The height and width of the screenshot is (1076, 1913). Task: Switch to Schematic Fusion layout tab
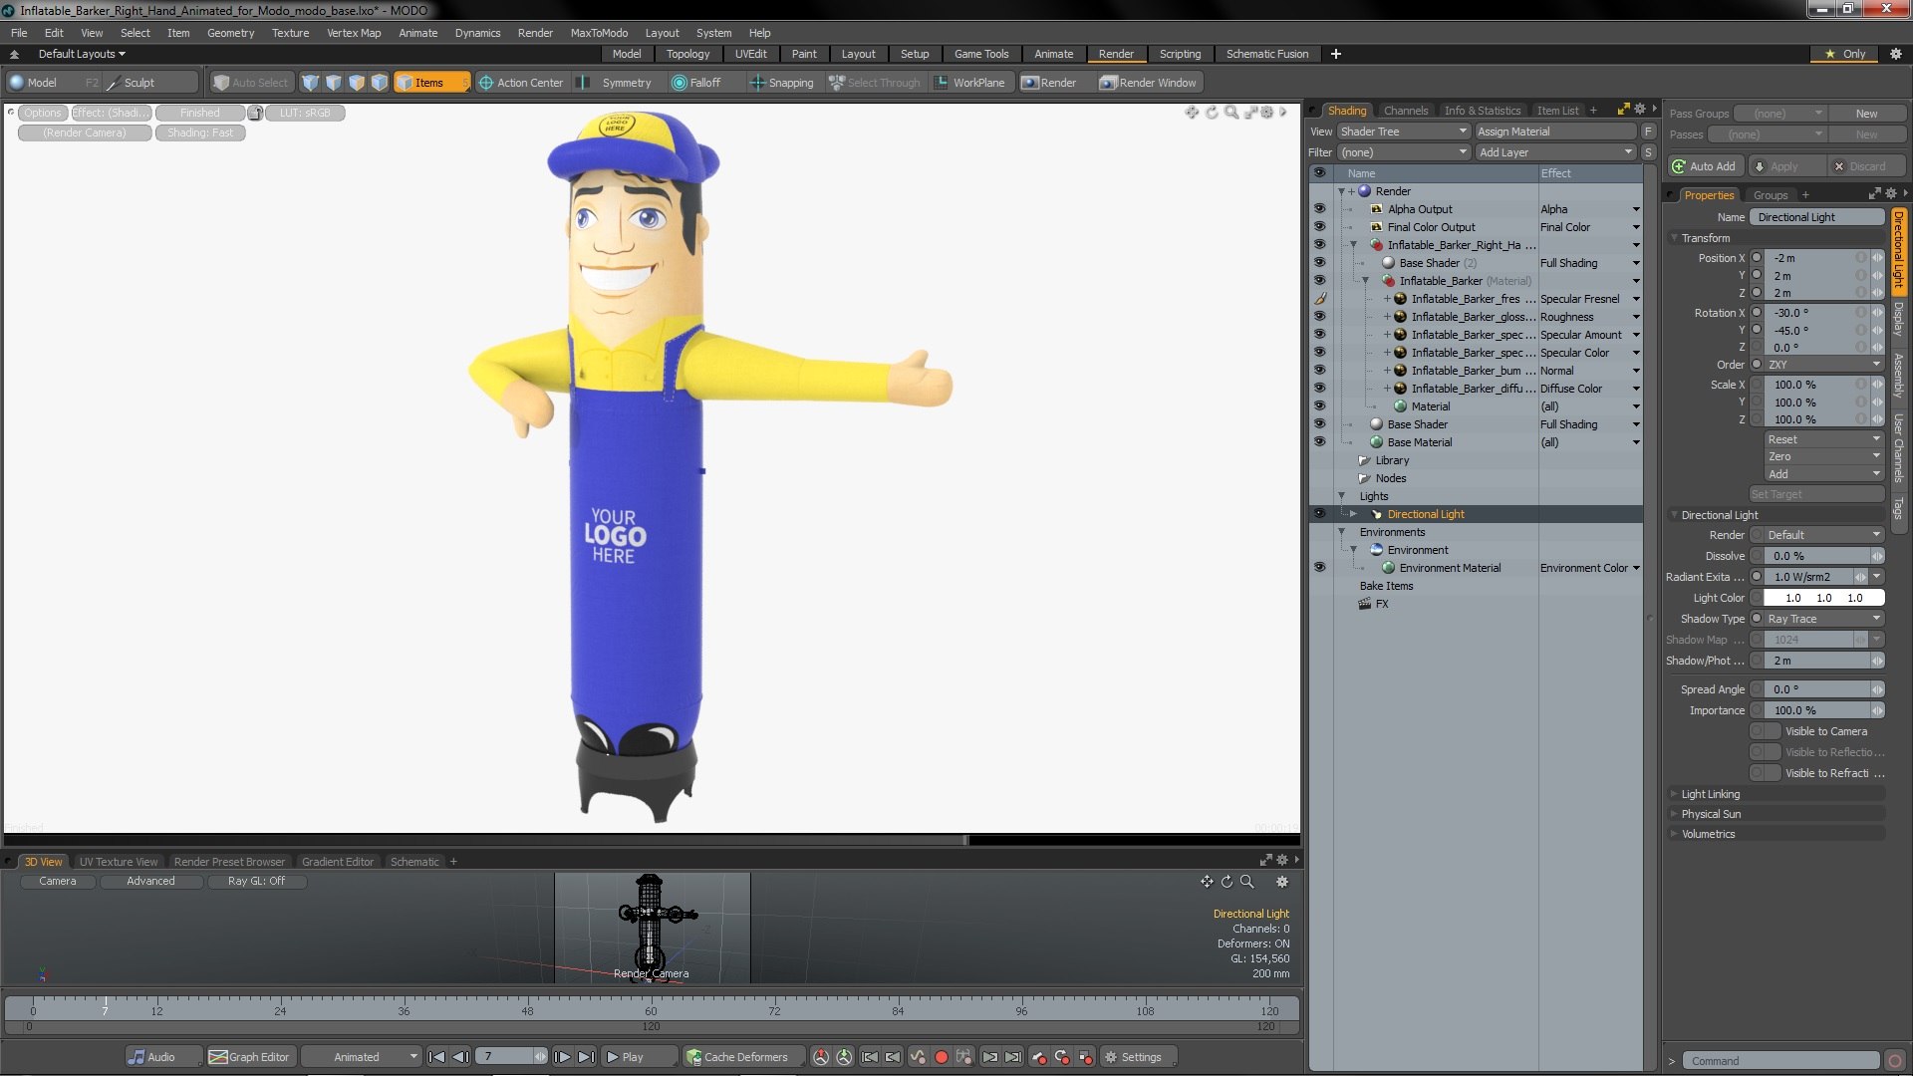1266,54
